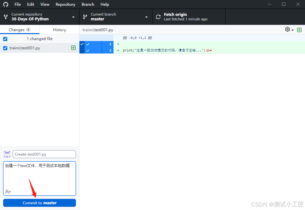Open the View menu

45,4
